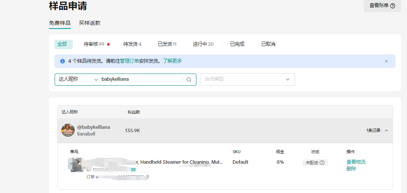
Task: Switch to 买样返款 tab
Action: (90, 23)
